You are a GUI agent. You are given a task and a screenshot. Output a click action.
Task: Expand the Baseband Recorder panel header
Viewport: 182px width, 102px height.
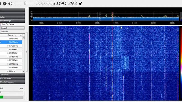point(12,78)
